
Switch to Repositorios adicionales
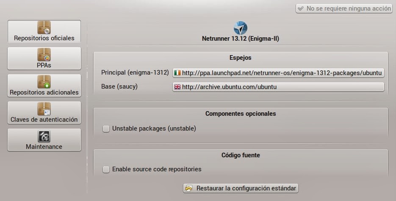44,86
